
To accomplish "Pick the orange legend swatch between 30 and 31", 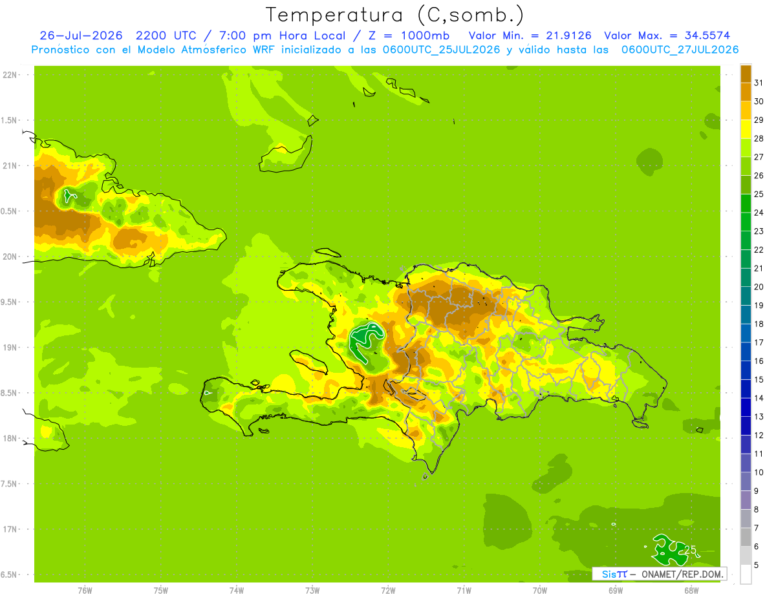I will [x=746, y=92].
